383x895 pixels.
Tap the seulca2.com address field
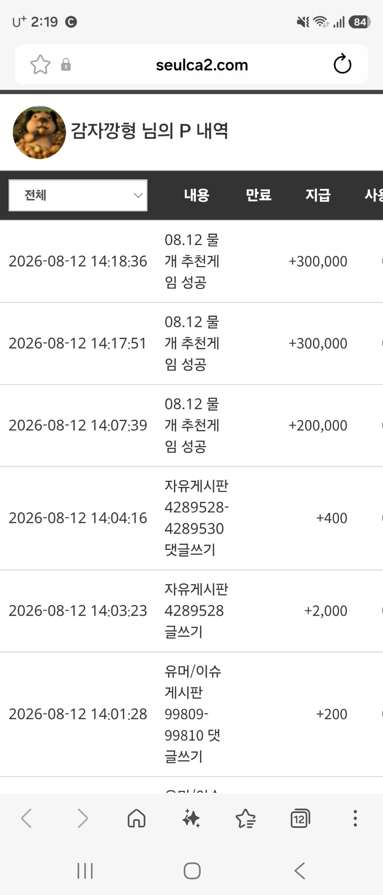click(x=202, y=65)
